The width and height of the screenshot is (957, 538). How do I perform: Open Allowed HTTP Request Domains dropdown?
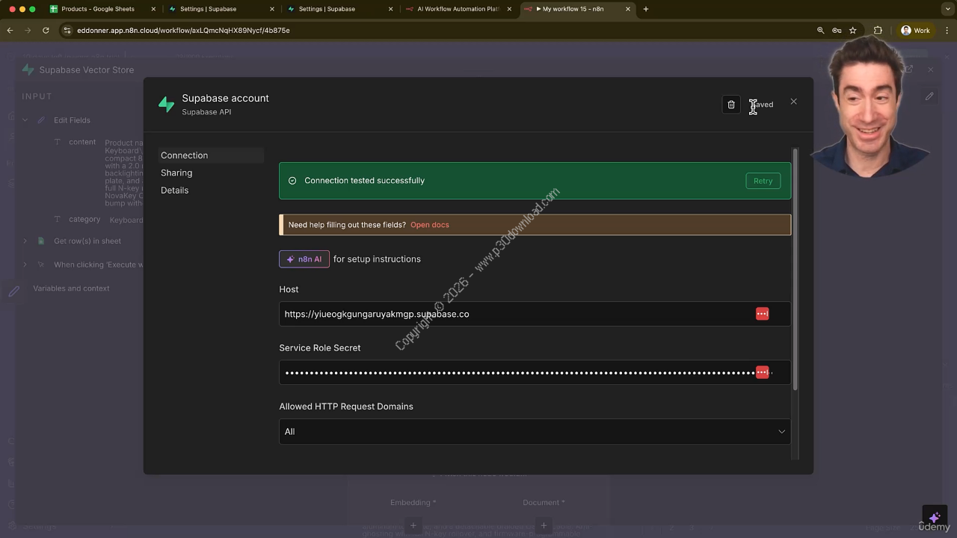point(535,431)
